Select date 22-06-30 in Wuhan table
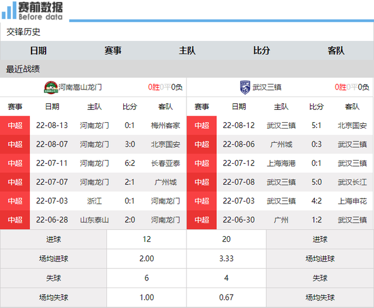This screenshot has height=308, width=374. point(239,220)
